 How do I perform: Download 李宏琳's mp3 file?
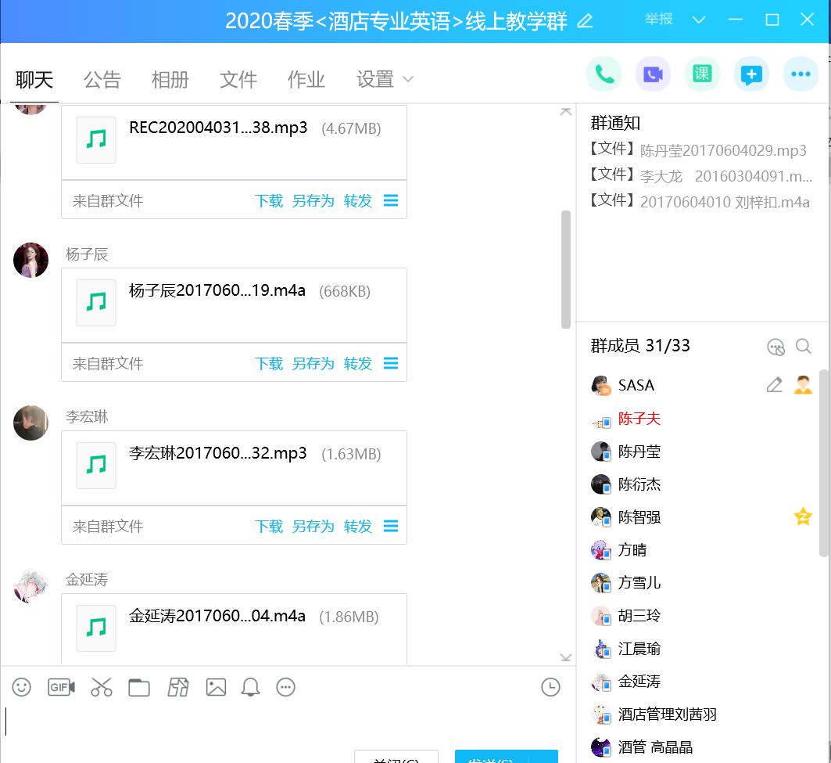tap(268, 527)
